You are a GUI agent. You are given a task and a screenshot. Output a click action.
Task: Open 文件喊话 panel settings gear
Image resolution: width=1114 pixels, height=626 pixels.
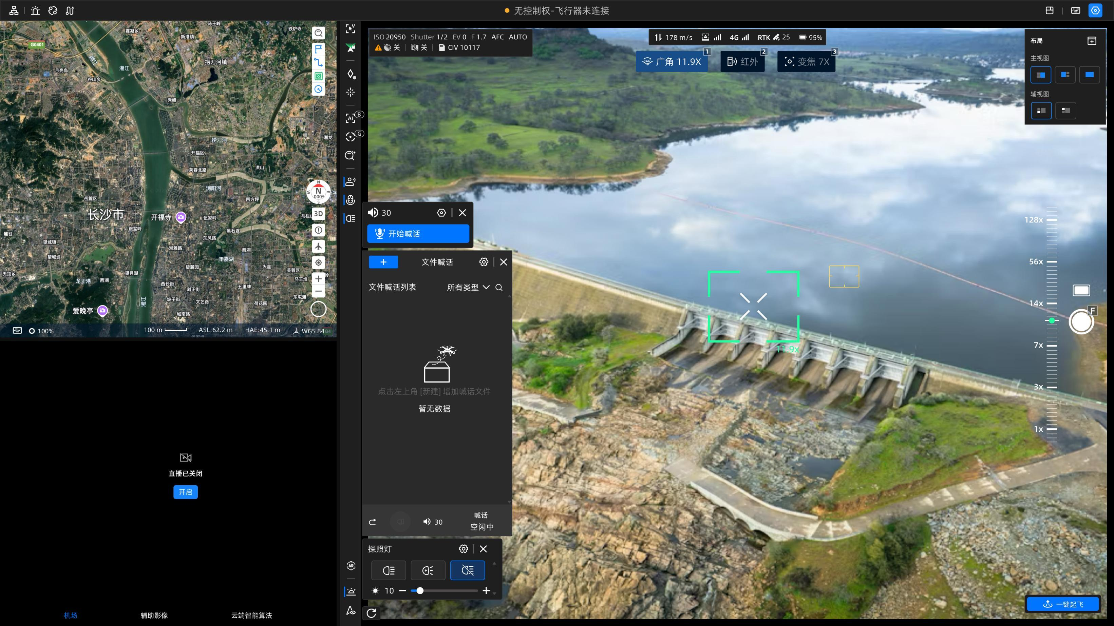(484, 262)
